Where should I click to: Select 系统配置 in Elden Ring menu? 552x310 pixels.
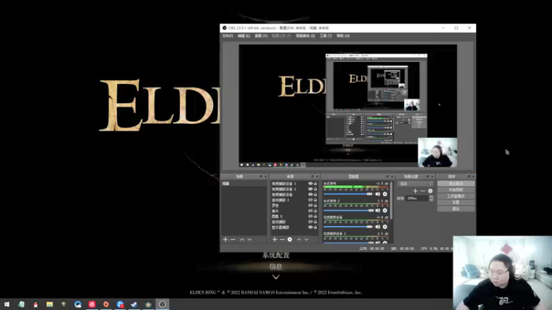(x=276, y=255)
